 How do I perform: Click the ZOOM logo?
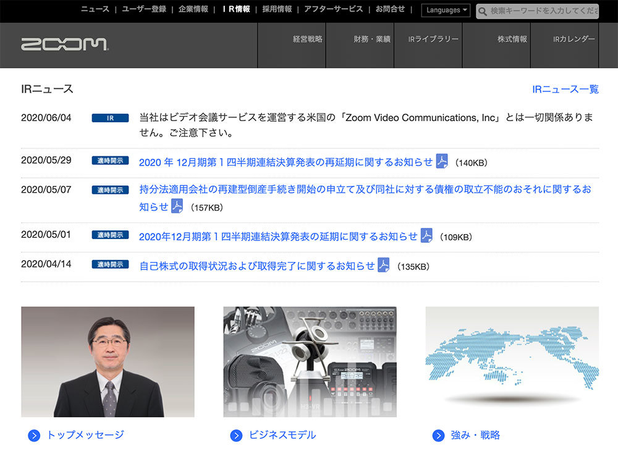[x=65, y=44]
